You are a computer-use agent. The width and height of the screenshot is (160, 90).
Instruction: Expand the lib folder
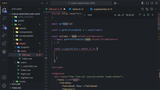(x=14, y=39)
